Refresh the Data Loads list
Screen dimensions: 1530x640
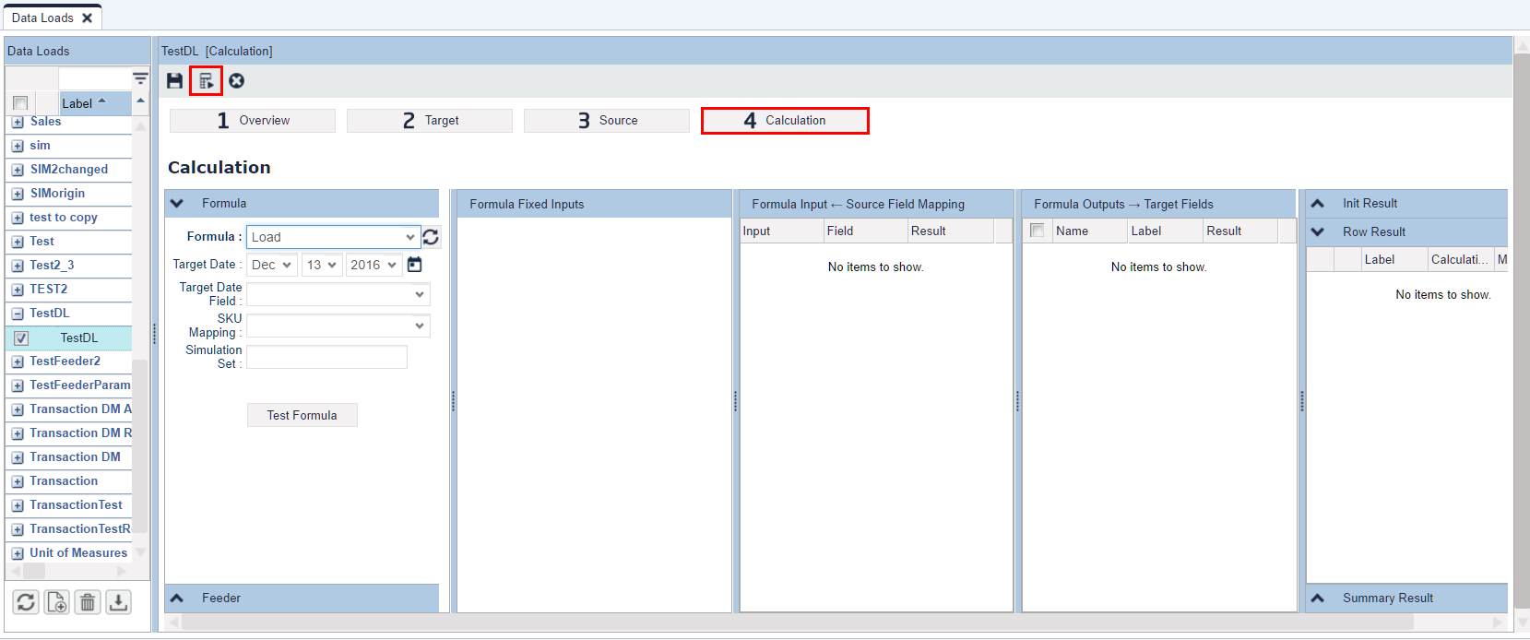[x=26, y=602]
